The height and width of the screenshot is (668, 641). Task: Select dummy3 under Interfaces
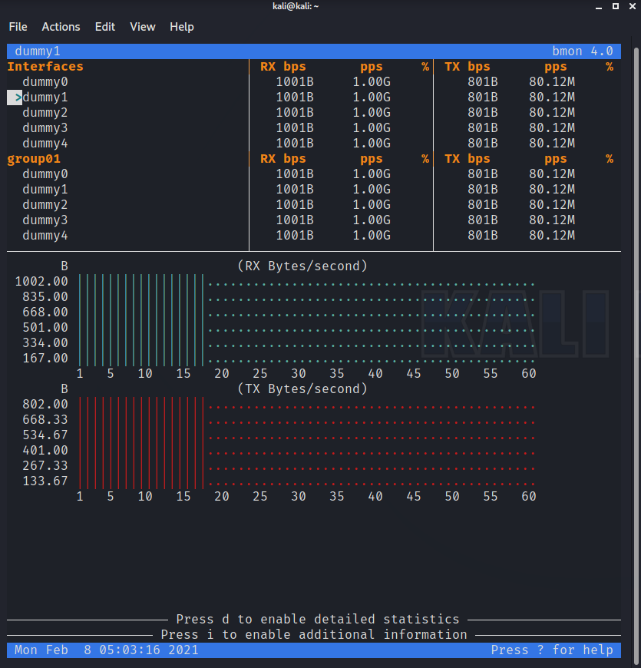45,128
